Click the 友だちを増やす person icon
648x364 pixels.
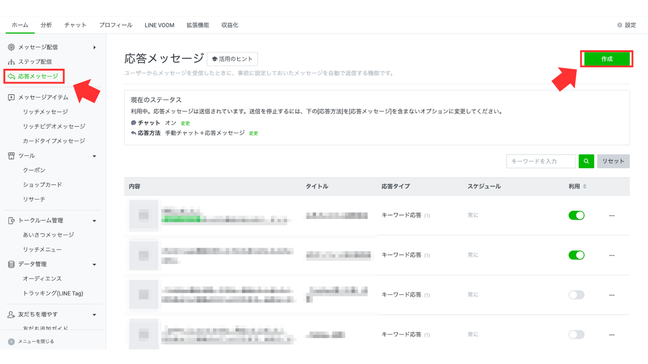click(x=11, y=314)
